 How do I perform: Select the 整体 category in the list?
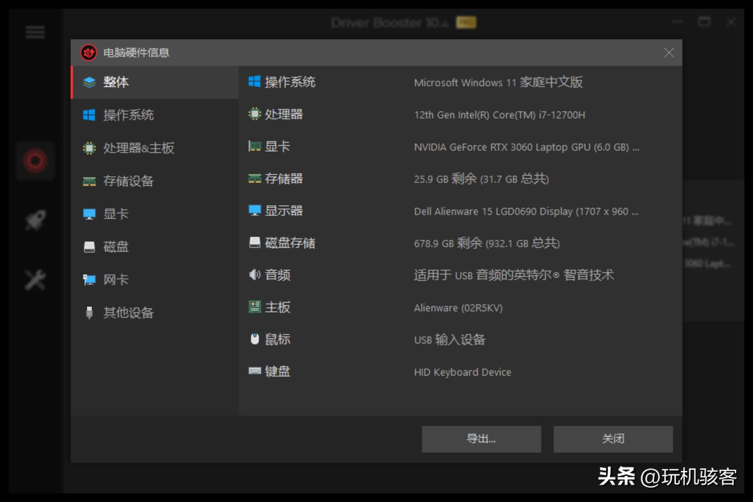coord(116,82)
